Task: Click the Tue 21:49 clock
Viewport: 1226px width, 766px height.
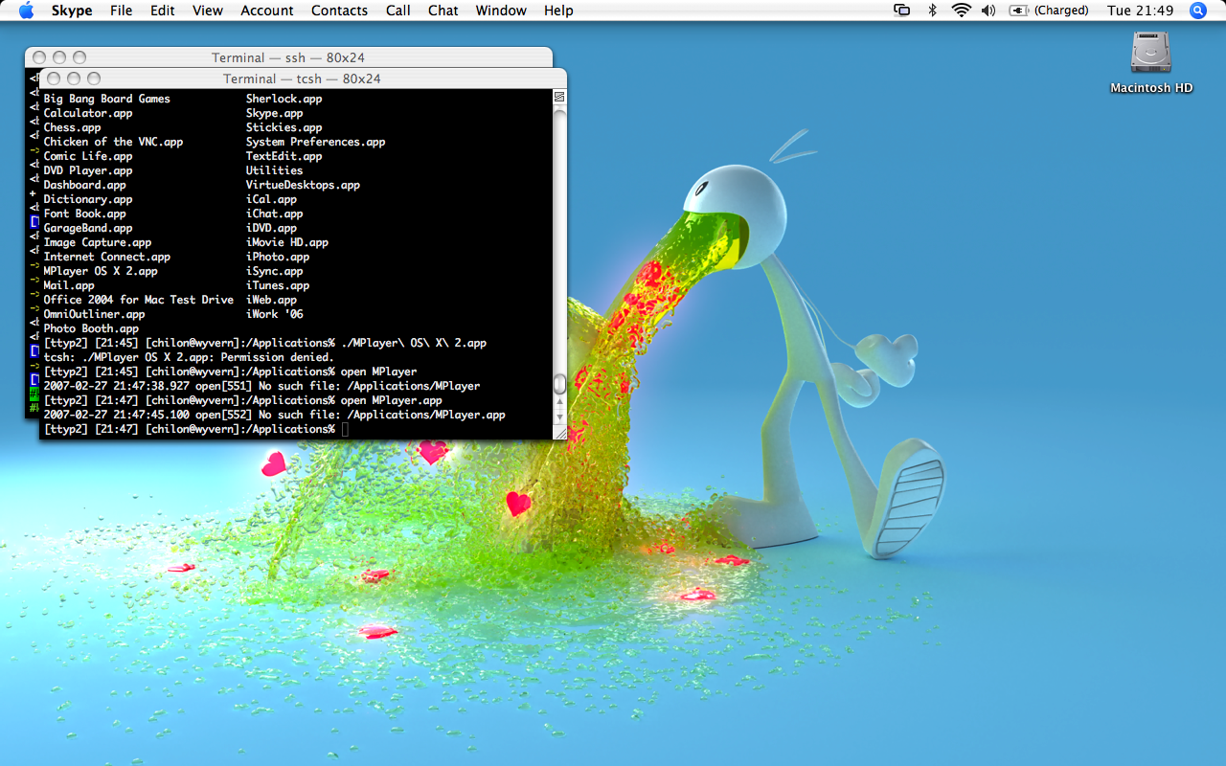Action: click(1140, 11)
